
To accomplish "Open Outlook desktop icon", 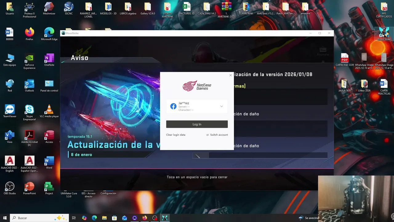I will (x=30, y=85).
